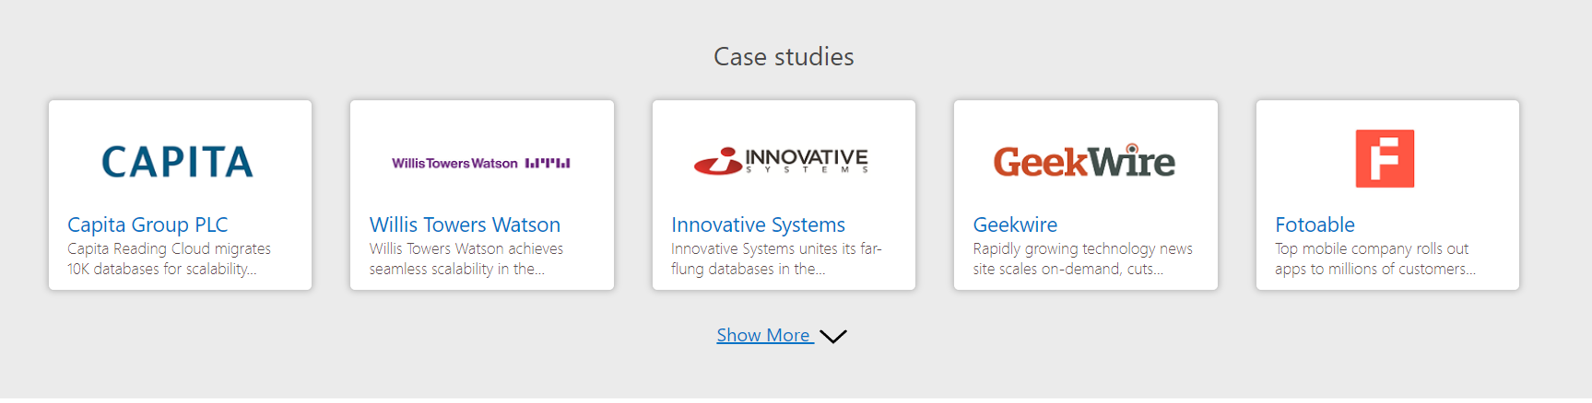
Task: Click the Capita logo image
Action: [x=177, y=162]
